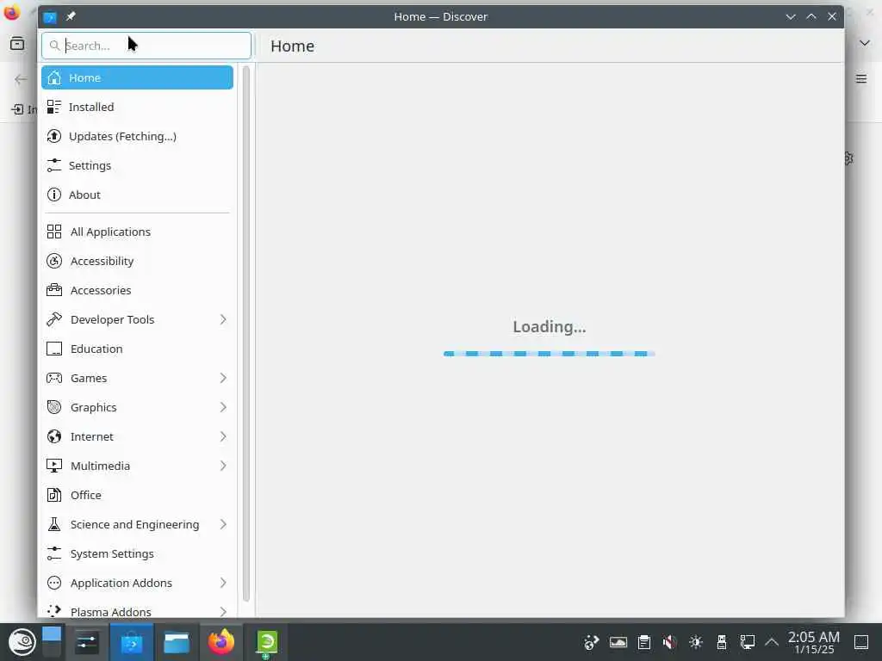Click the Application Addons icon
Image resolution: width=882 pixels, height=661 pixels.
(54, 583)
